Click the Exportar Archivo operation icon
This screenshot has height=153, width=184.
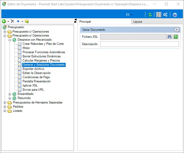tap(19, 69)
